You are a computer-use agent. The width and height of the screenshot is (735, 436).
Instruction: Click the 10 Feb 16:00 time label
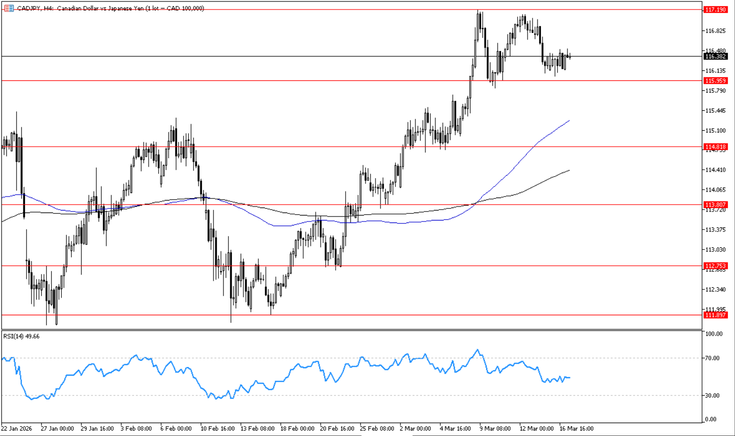tap(217, 429)
